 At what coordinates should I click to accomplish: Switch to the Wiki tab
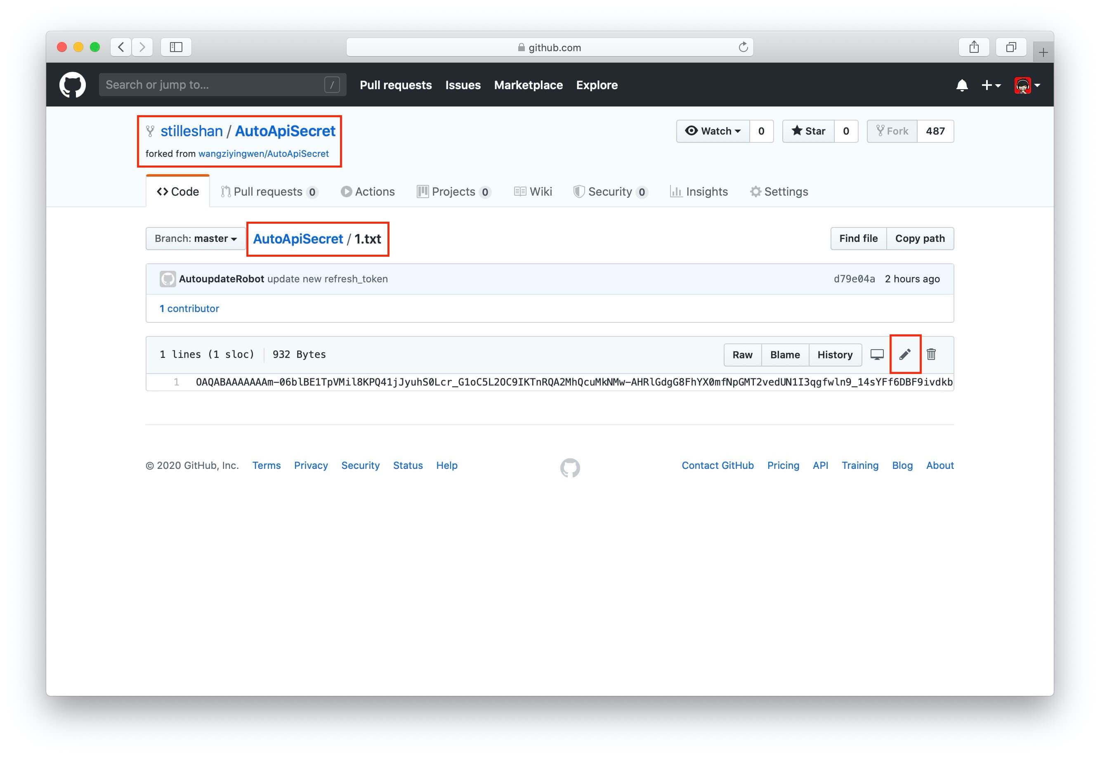click(533, 192)
